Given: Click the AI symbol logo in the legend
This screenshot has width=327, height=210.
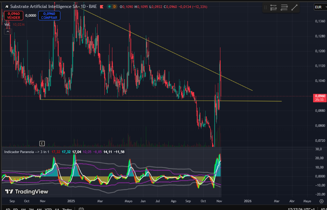Looking at the screenshot, I should point(7,6).
